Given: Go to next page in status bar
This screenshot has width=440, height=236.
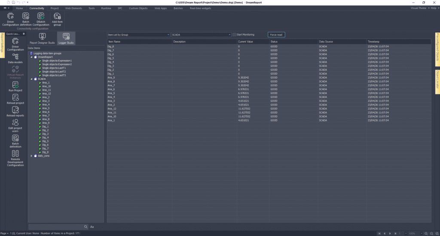Looking at the screenshot, I should pos(390,233).
